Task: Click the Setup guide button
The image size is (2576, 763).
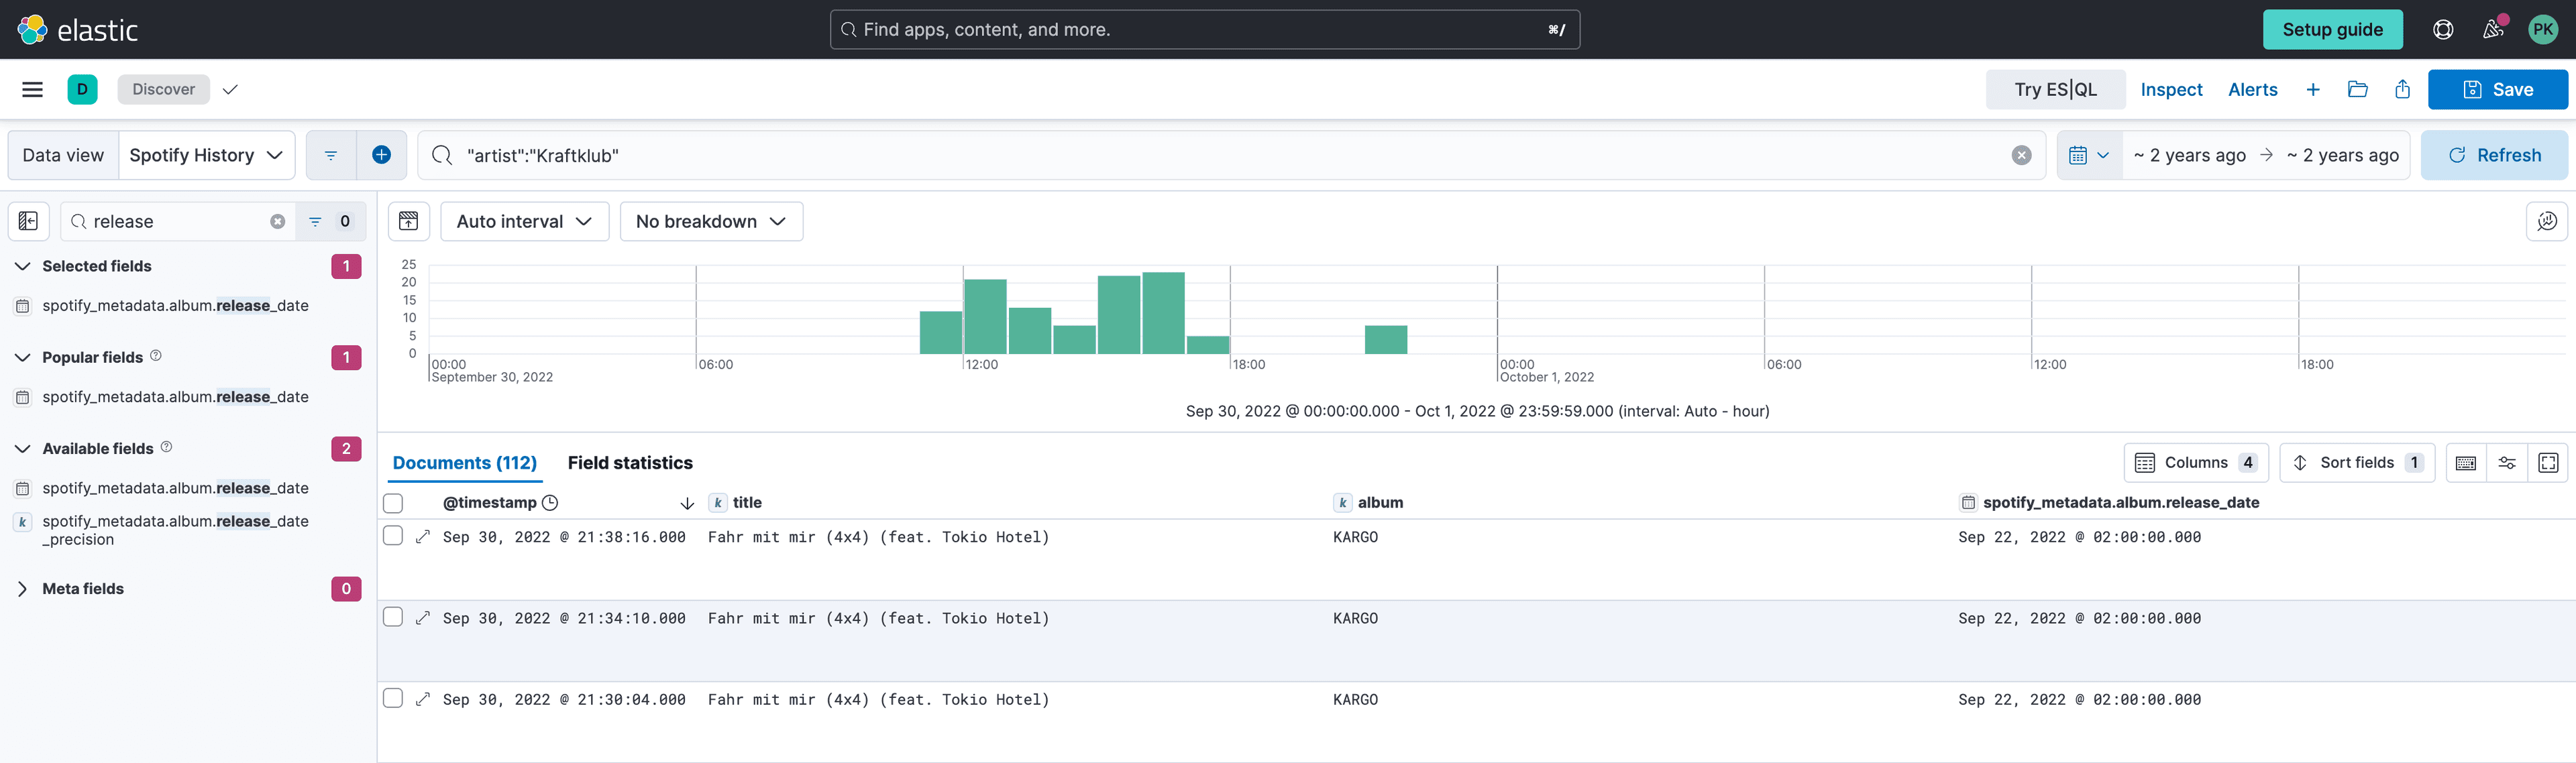Action: tap(2331, 29)
